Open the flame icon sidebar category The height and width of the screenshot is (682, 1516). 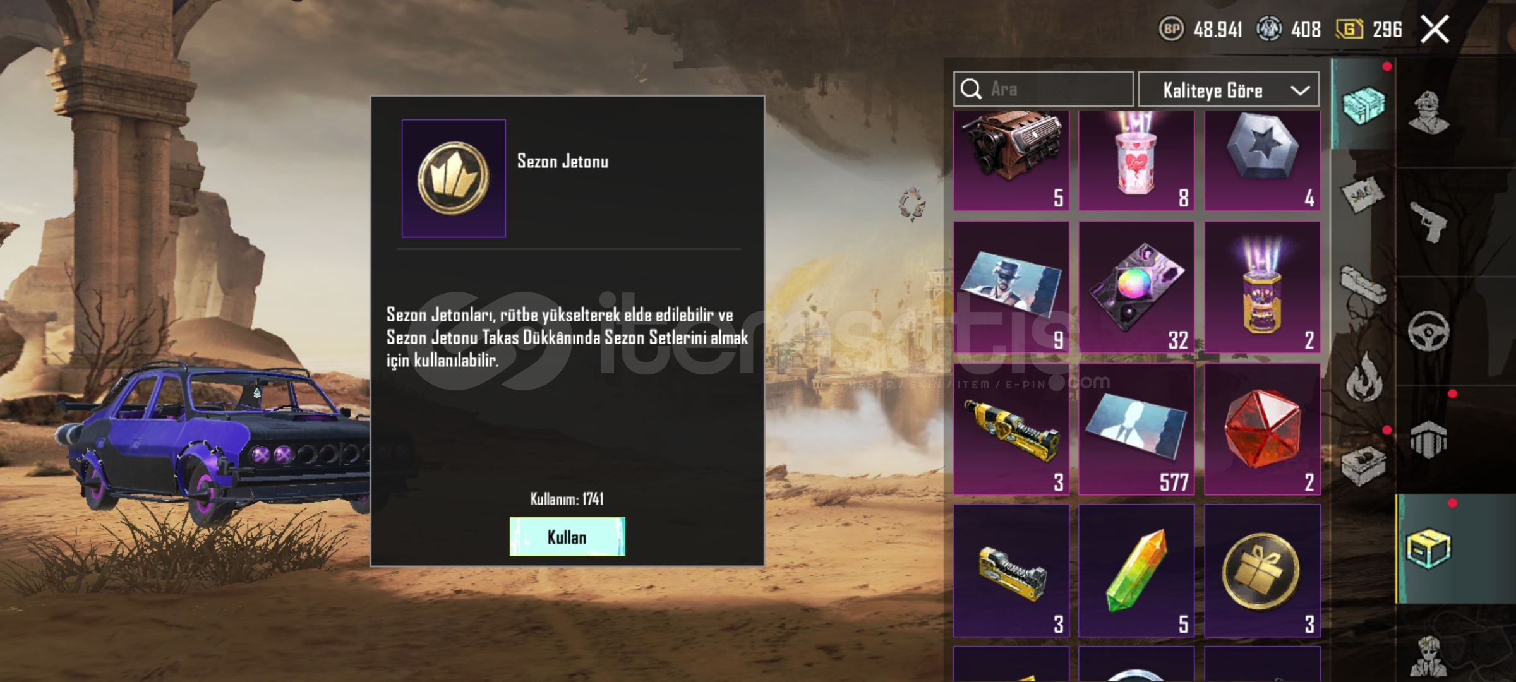[x=1364, y=377]
